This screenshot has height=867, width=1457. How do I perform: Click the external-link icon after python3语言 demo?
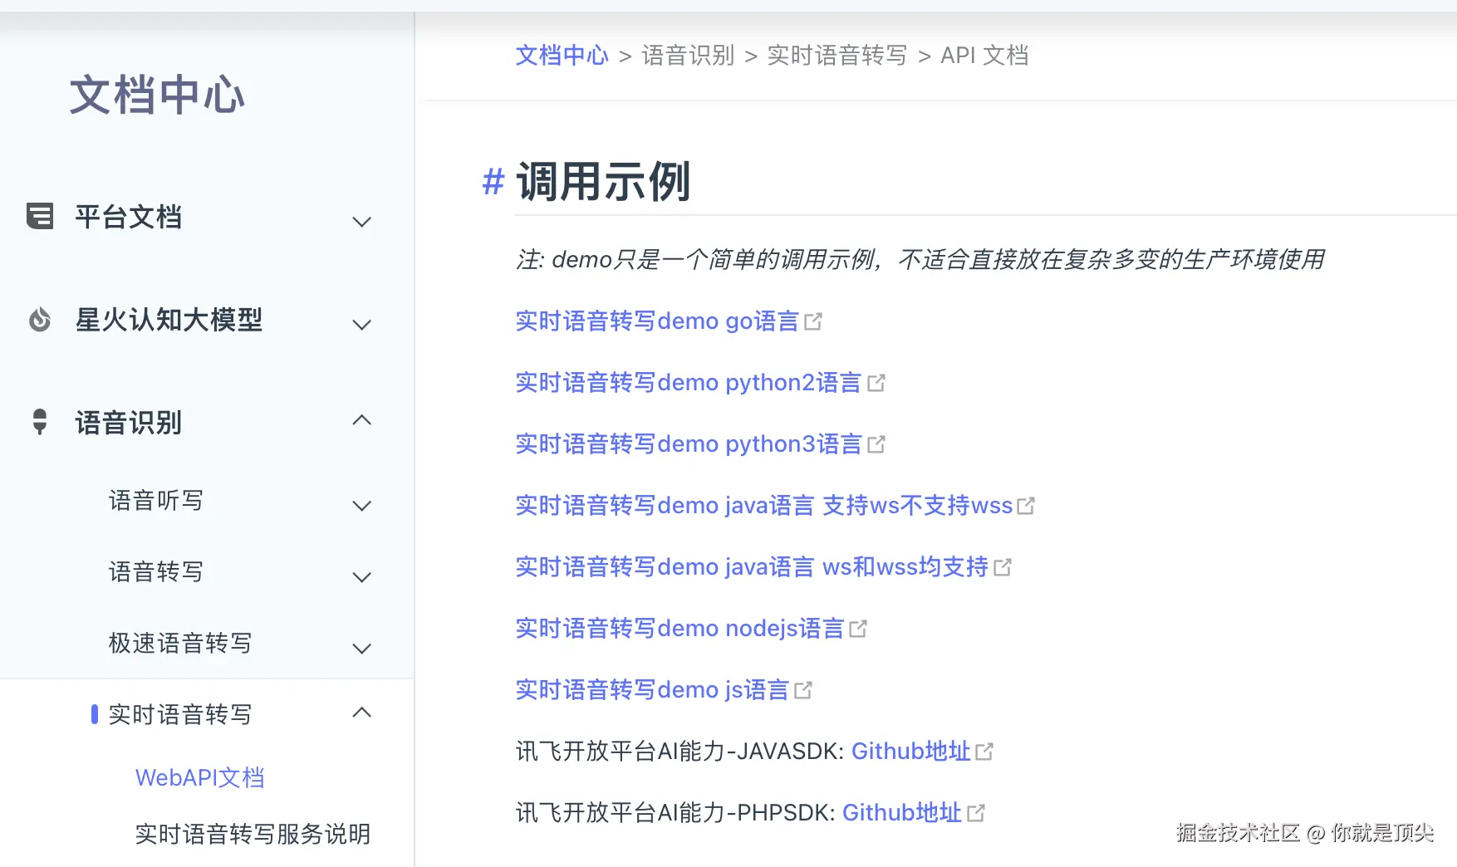pos(878,443)
